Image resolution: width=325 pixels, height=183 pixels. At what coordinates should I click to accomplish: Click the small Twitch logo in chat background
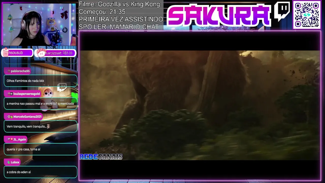pos(62,88)
